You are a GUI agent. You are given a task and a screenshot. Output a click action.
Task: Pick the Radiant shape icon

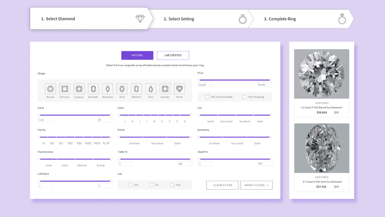coord(136,89)
